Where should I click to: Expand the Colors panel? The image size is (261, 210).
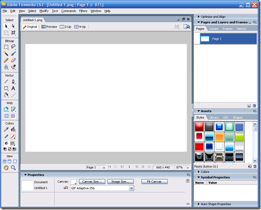(199, 172)
